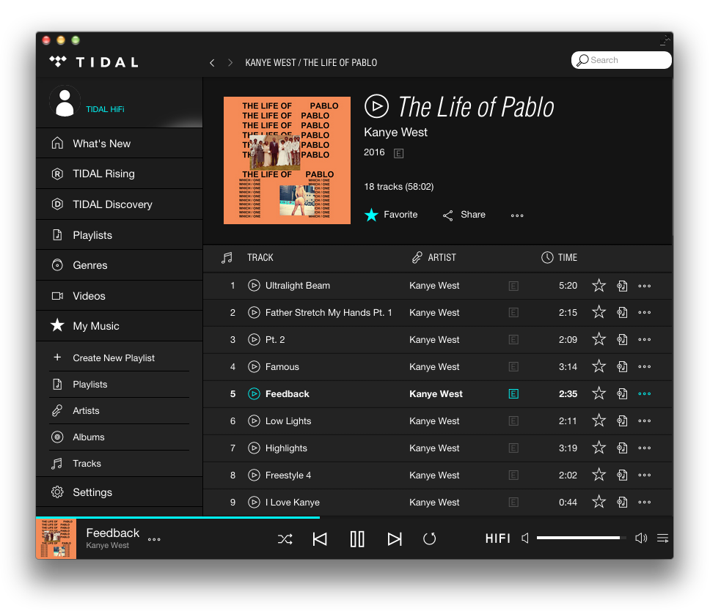The image size is (721, 611).
Task: Click the low volume speaker icon
Action: click(x=525, y=538)
